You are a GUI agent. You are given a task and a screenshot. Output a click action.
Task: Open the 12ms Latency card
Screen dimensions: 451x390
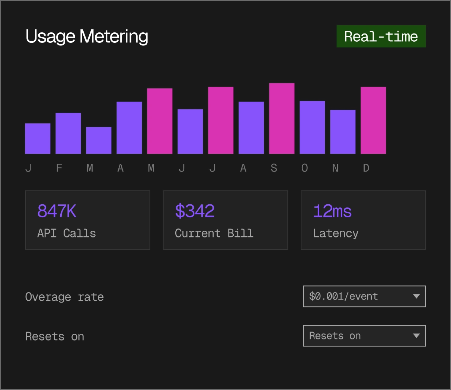coord(363,220)
